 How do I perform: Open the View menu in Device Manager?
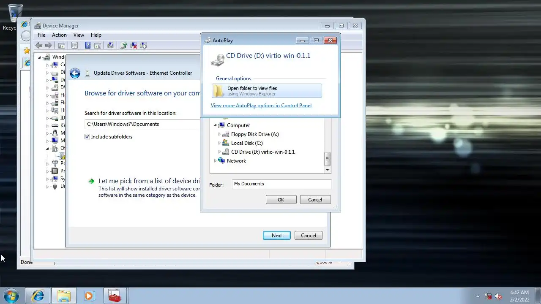tap(79, 35)
